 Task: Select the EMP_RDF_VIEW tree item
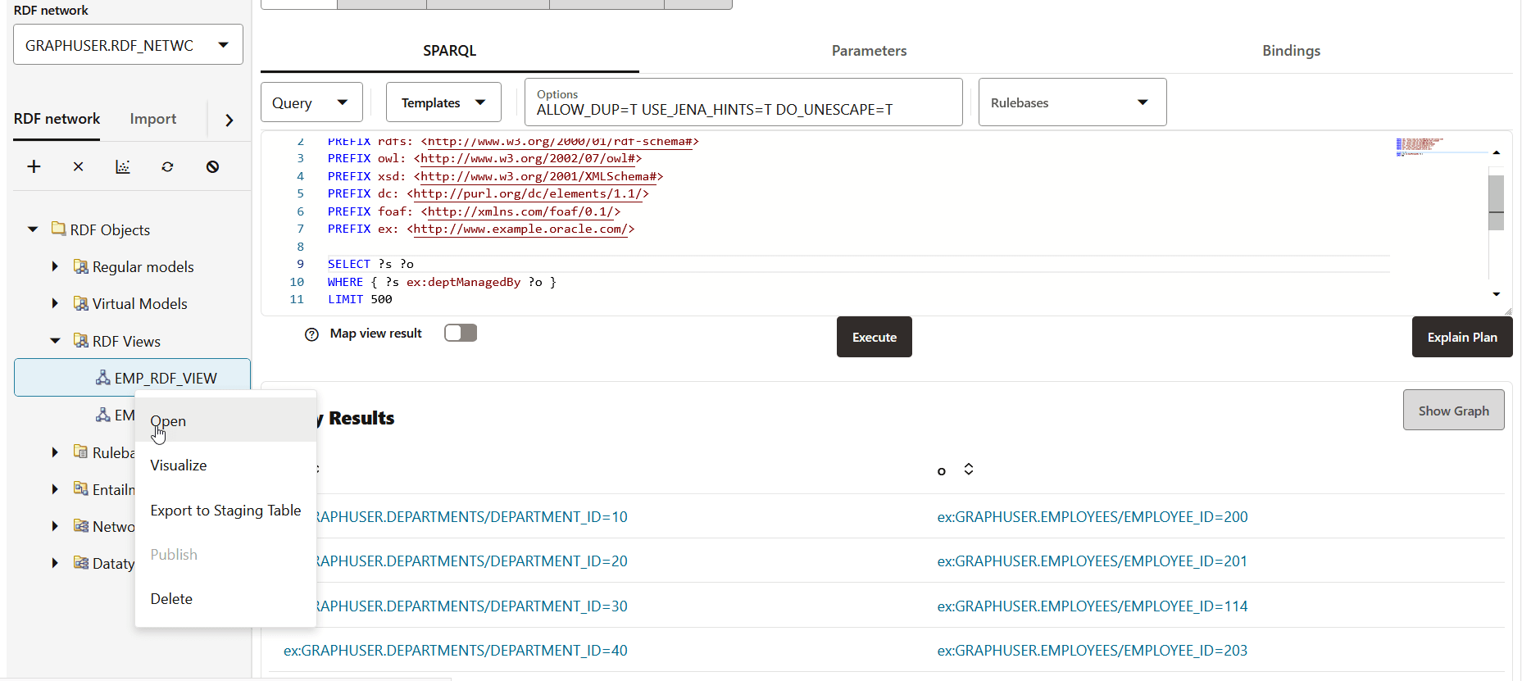pyautogui.click(x=132, y=378)
